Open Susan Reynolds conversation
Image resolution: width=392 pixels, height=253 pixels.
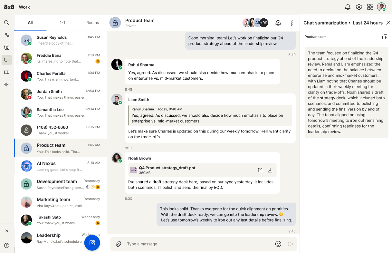pos(61,40)
